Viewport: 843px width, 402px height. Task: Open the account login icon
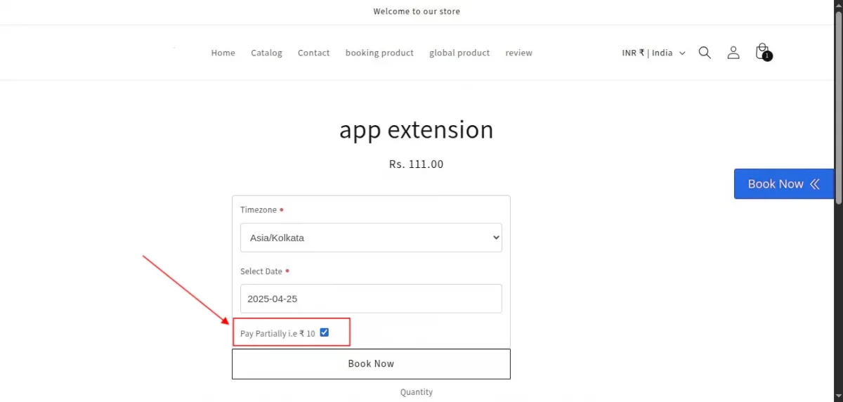tap(733, 53)
